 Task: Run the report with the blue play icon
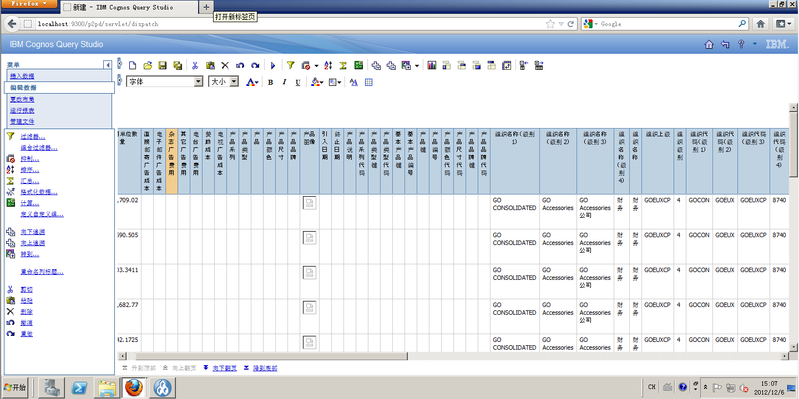click(x=273, y=65)
